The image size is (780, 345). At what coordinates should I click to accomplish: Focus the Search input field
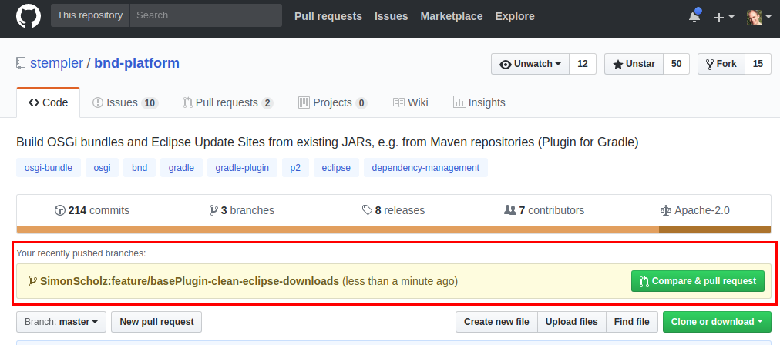click(x=206, y=15)
